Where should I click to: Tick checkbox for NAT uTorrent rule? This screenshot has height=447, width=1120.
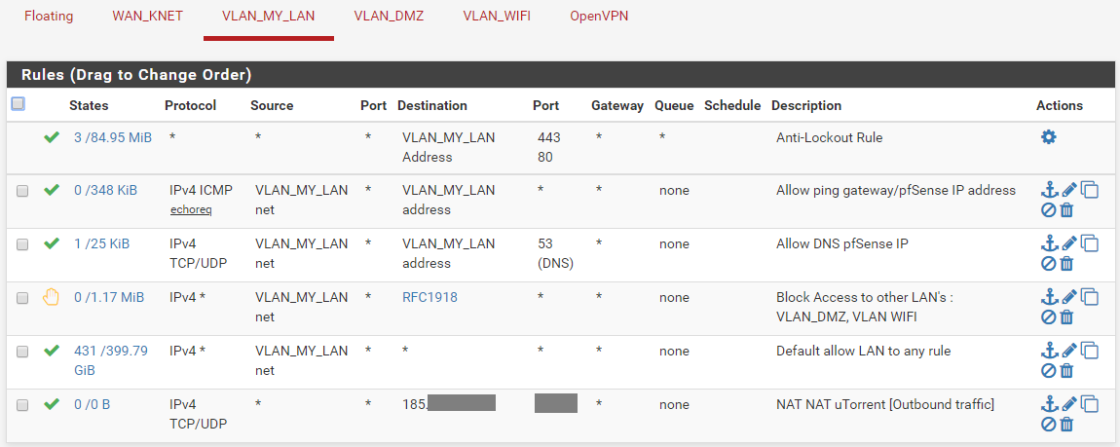click(x=22, y=405)
